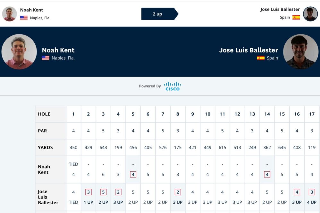Screen dimensions: 320x213
Task: Click Noah Kent's small avatar in header
Action: [9, 14]
